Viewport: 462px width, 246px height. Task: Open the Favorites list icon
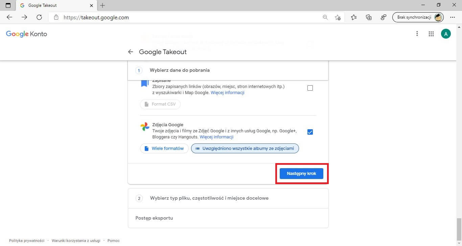[354, 17]
